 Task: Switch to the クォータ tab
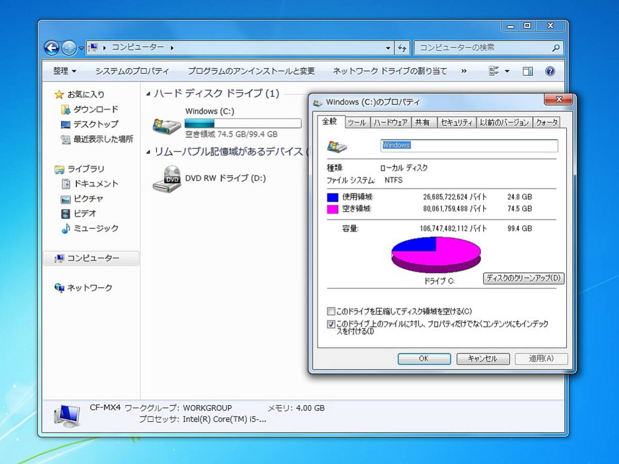pyautogui.click(x=546, y=122)
